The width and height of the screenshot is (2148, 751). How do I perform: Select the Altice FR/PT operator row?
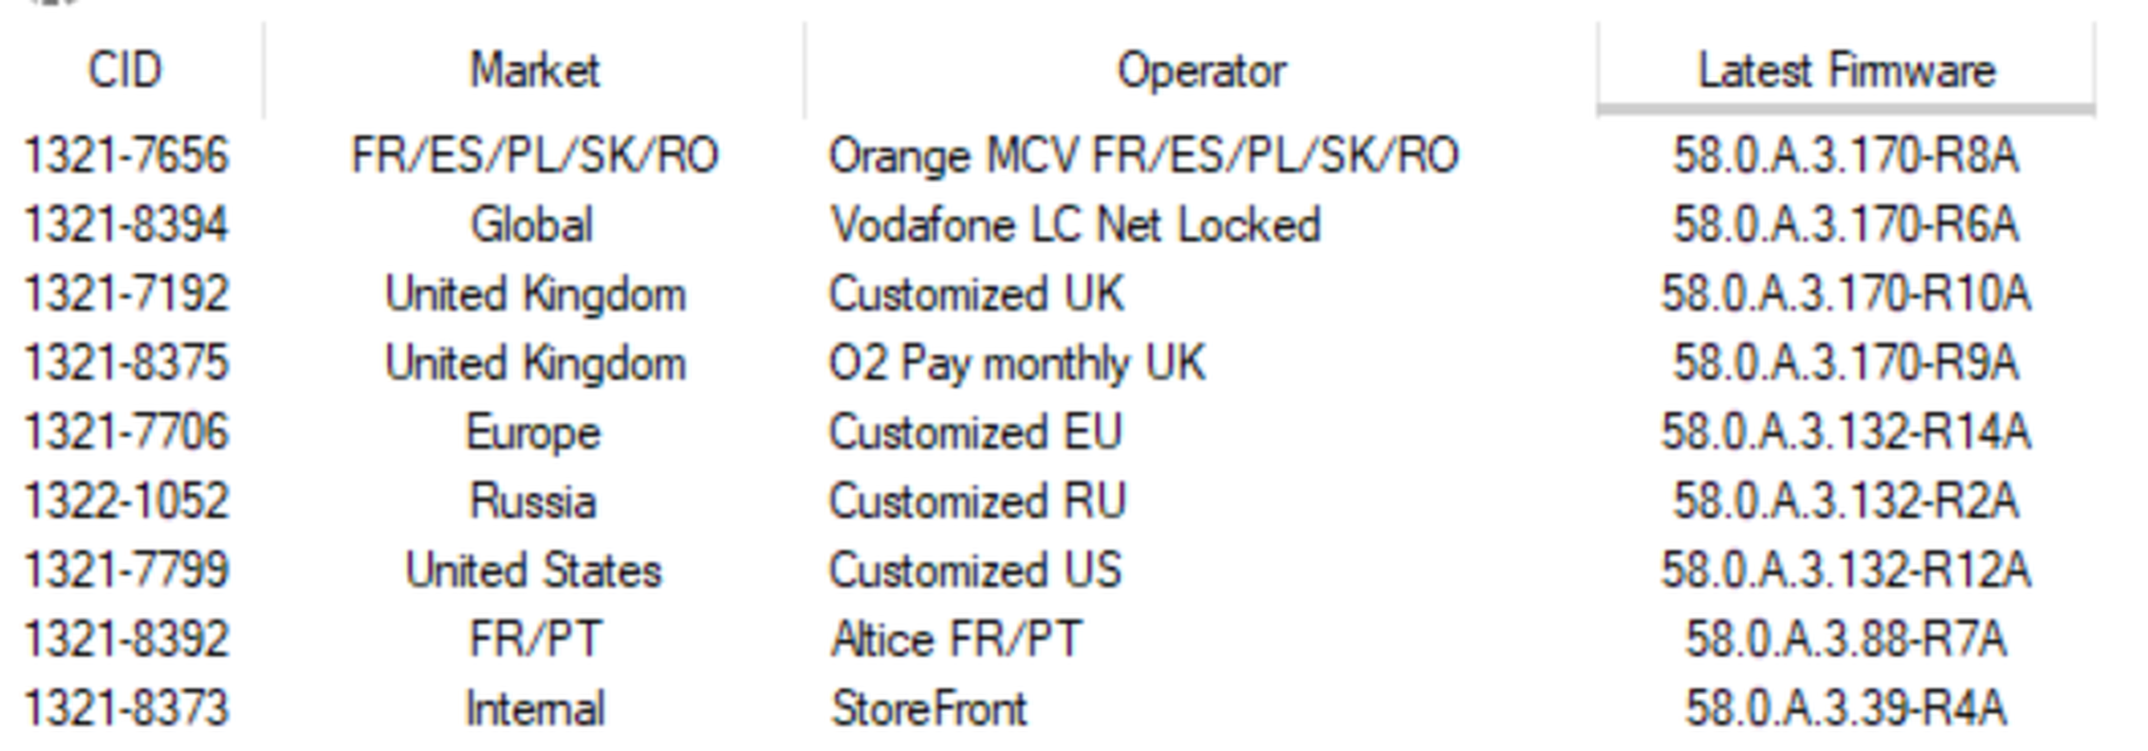pos(955,640)
